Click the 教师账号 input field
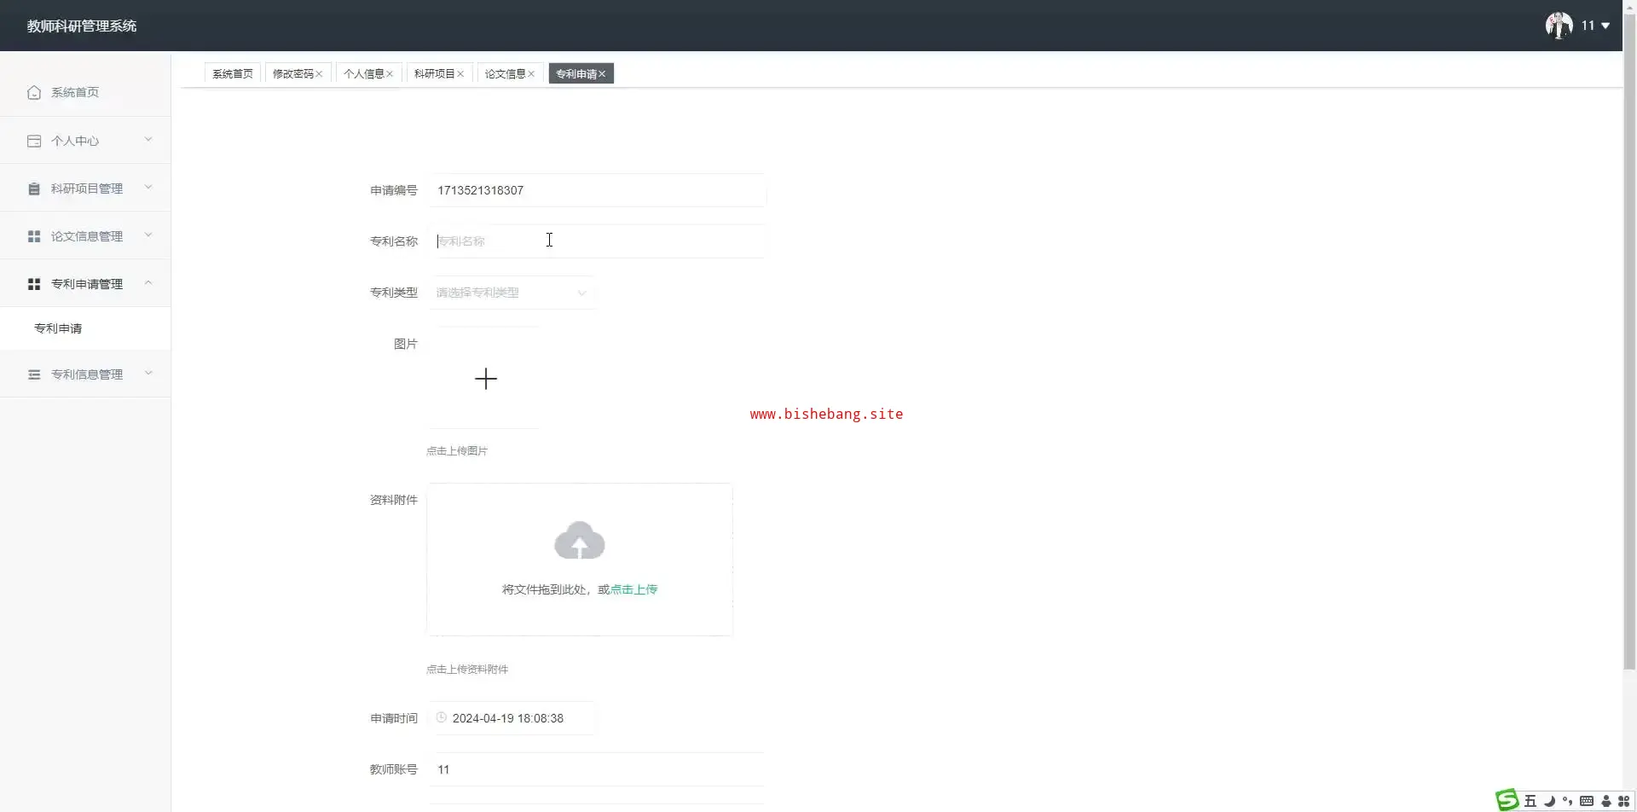 pos(597,769)
